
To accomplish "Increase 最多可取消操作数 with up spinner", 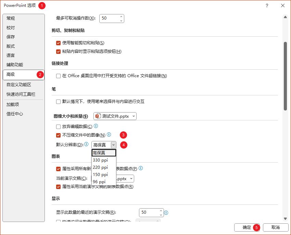I will point(121,16).
